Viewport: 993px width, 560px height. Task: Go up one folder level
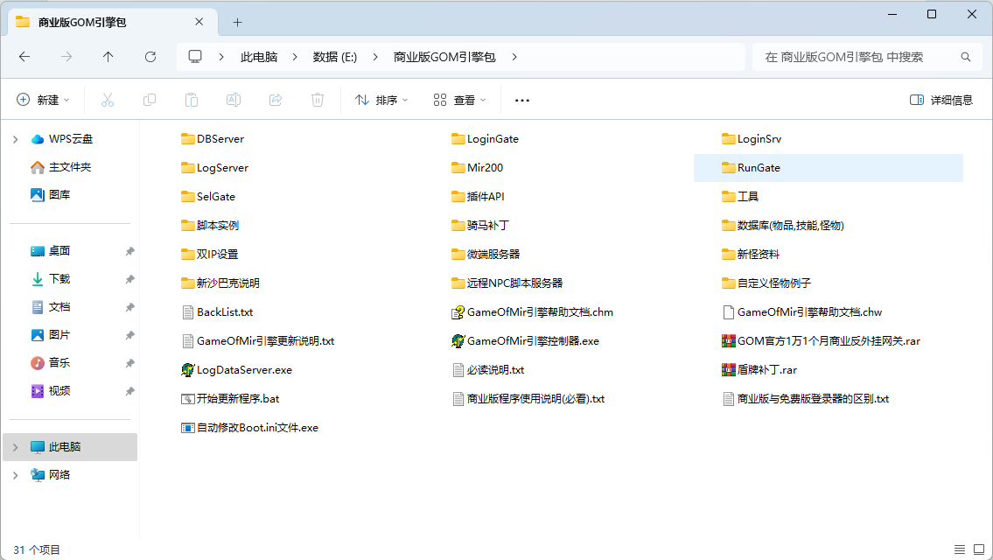[108, 57]
